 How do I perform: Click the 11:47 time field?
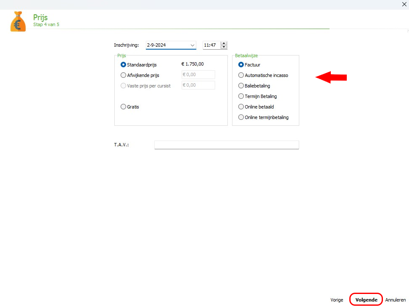click(211, 45)
